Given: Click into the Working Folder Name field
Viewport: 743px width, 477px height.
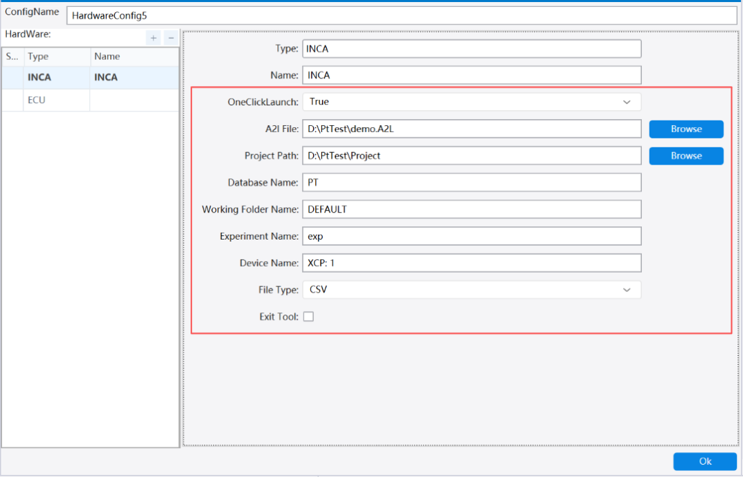Looking at the screenshot, I should (x=472, y=209).
